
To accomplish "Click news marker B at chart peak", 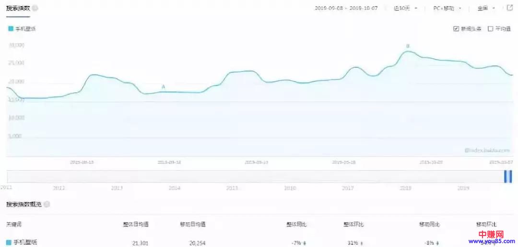I will tap(408, 46).
